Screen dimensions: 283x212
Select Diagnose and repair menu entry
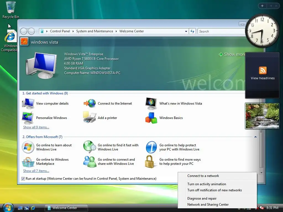click(x=217, y=198)
